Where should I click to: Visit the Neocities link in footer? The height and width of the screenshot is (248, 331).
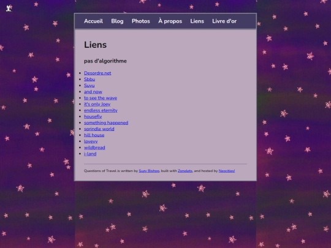227,171
